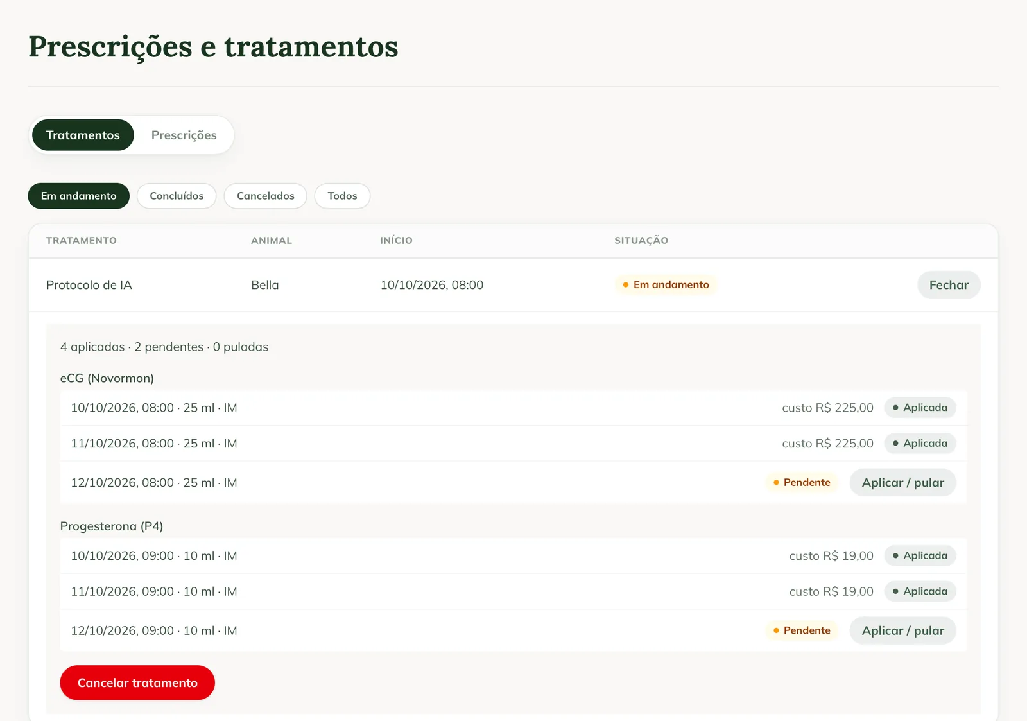Click Aplicada badge for Progesterona 11/10/2026
Image resolution: width=1027 pixels, height=721 pixels.
pyautogui.click(x=920, y=591)
